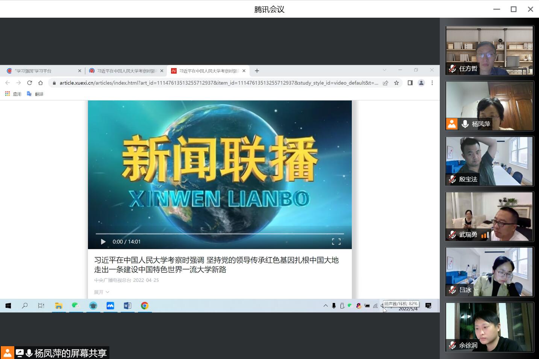Image resolution: width=539 pixels, height=359 pixels.
Task: Open the 应用 apps shortcut
Action: [13, 94]
